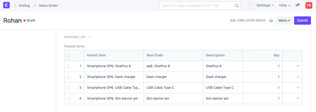Click the Rohan document title
Screen dimensions: 316x112
tap(12, 21)
